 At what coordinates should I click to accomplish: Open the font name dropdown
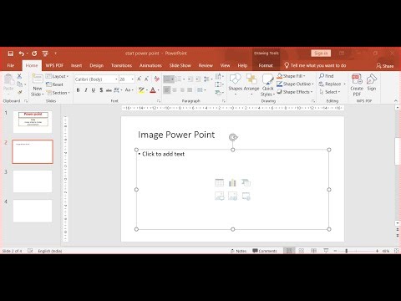point(116,79)
